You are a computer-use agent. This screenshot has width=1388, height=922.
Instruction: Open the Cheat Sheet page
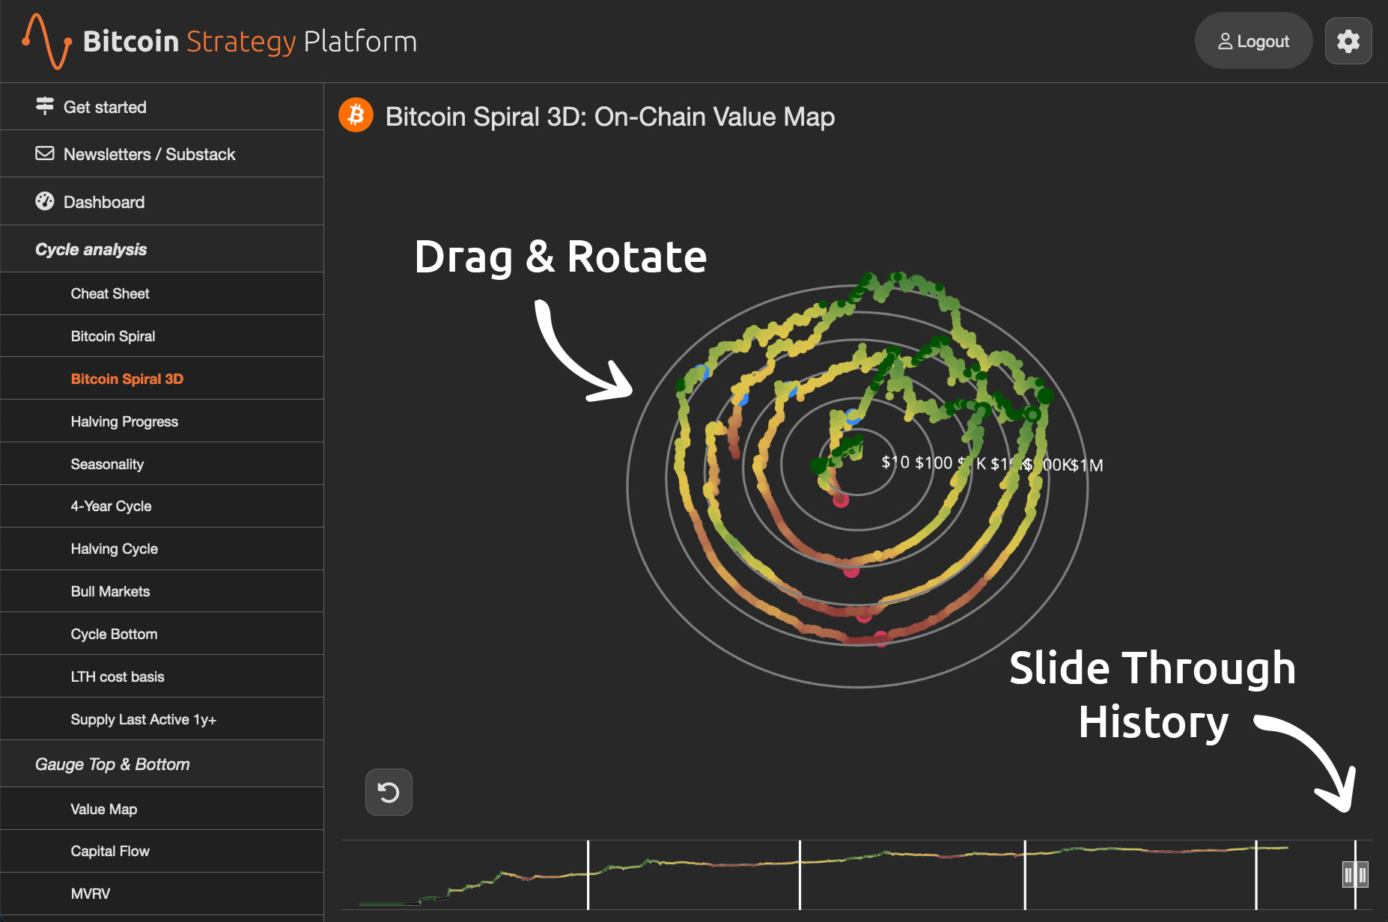162,293
